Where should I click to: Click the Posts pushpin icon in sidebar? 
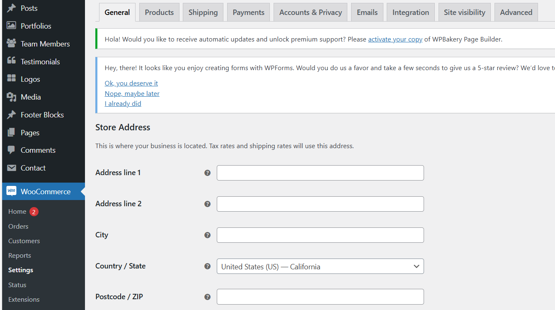[x=12, y=8]
